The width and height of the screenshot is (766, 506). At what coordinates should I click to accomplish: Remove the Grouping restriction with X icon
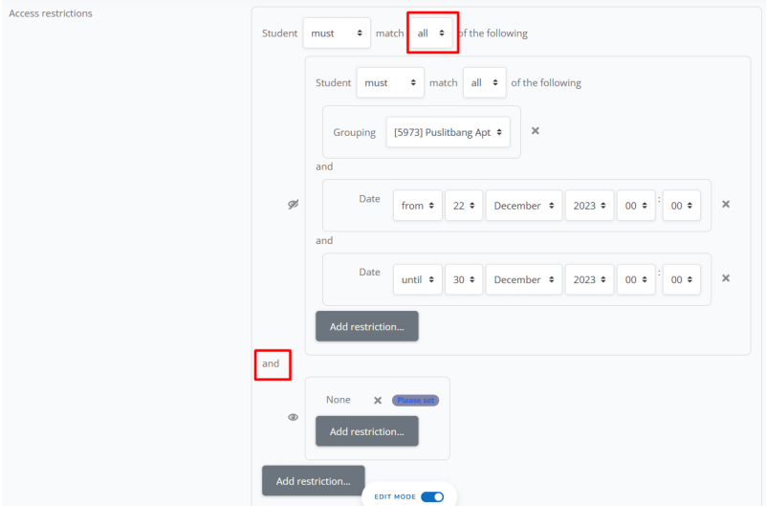click(x=536, y=131)
